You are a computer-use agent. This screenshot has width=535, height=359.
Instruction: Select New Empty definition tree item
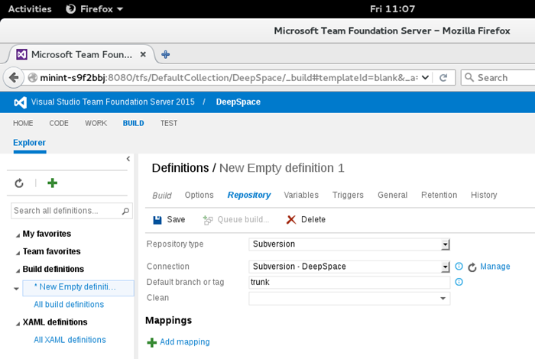pyautogui.click(x=78, y=288)
